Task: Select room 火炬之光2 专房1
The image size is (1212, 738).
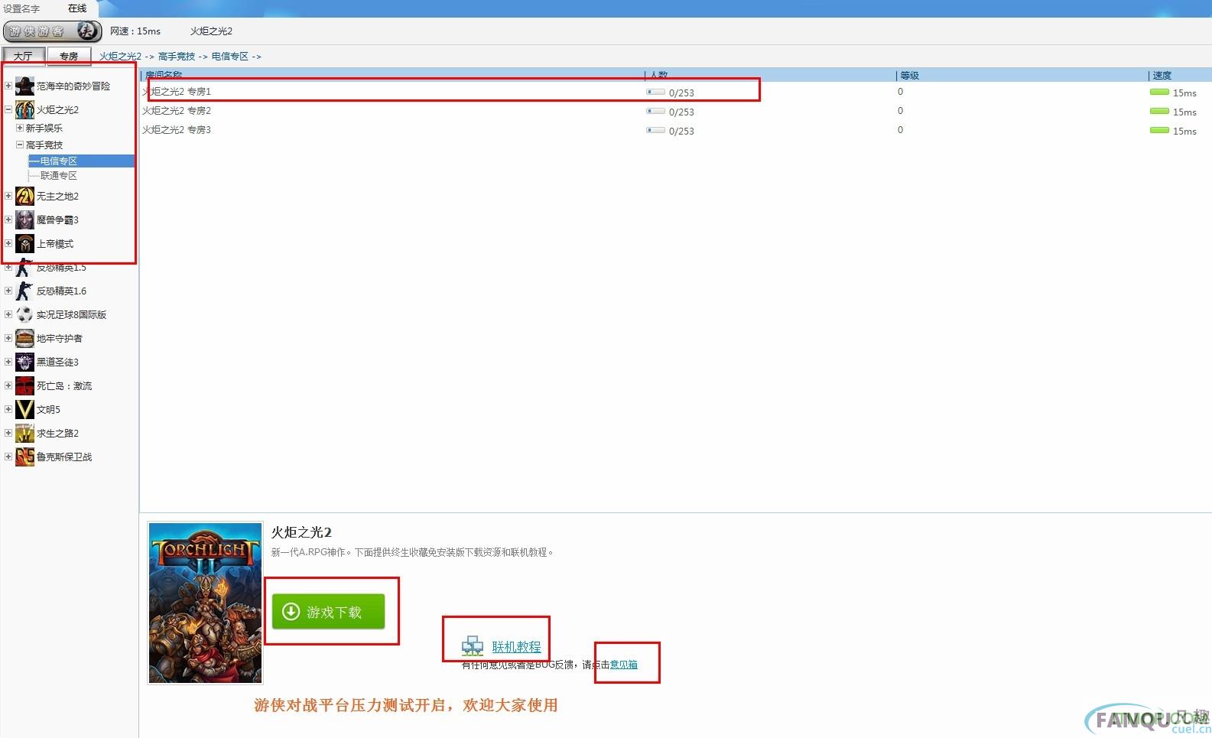Action: point(177,92)
